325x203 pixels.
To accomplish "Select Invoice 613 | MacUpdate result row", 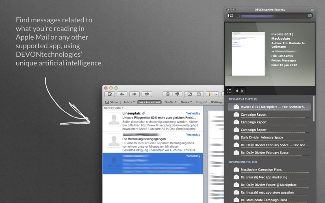I will click(269, 107).
